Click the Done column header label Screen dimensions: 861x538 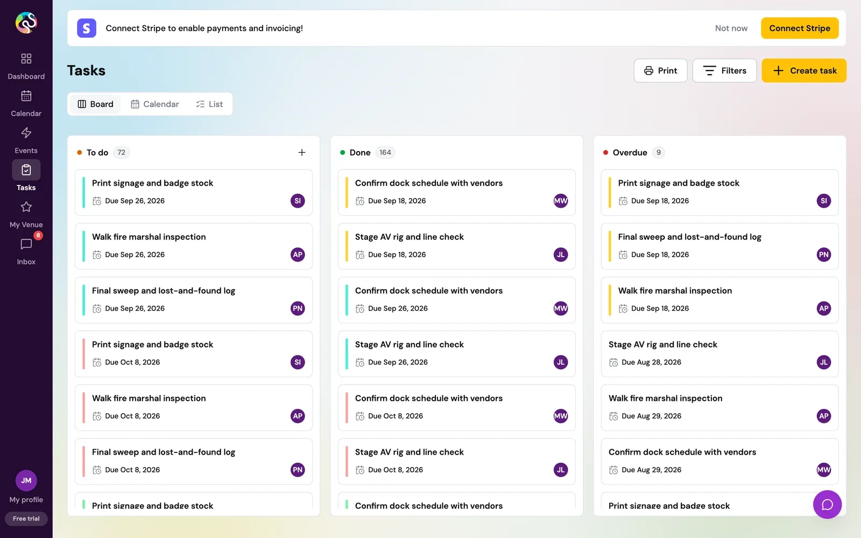click(360, 152)
